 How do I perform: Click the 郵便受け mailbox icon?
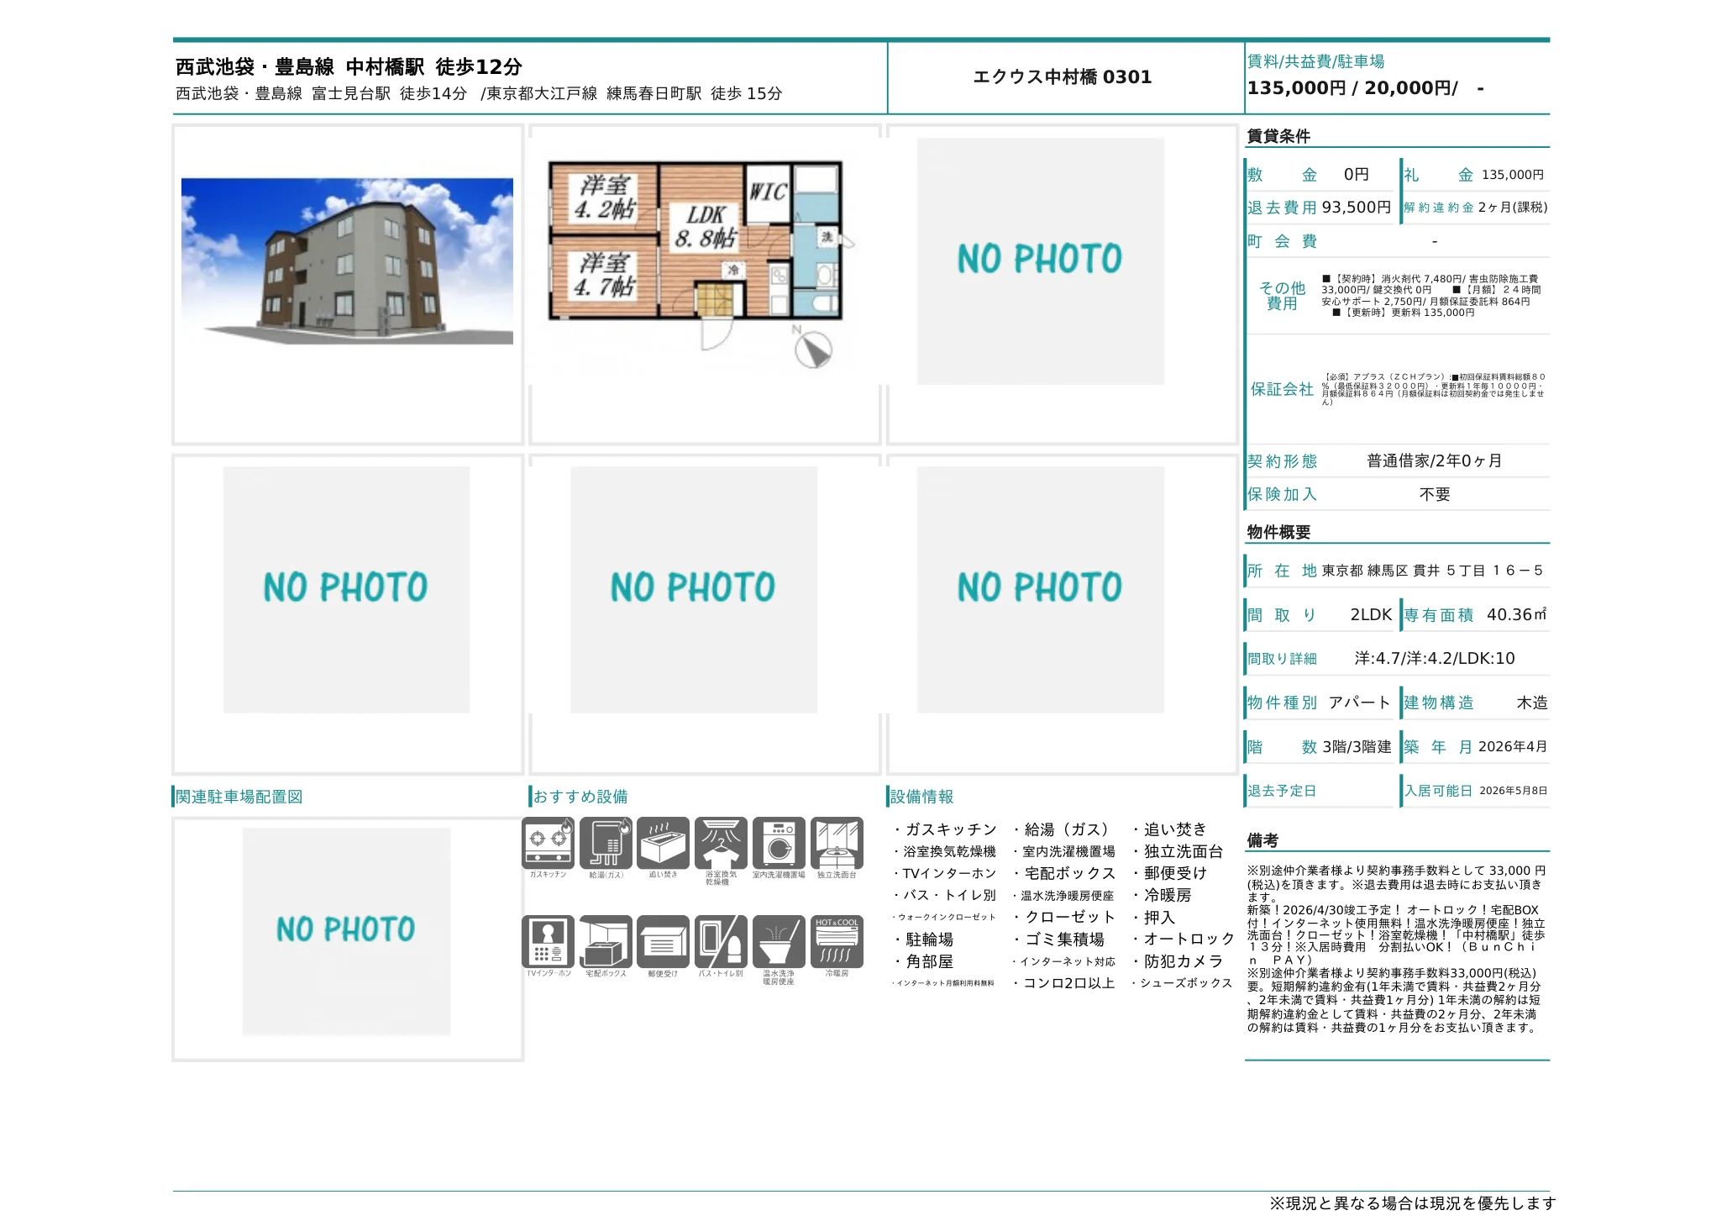point(663,941)
